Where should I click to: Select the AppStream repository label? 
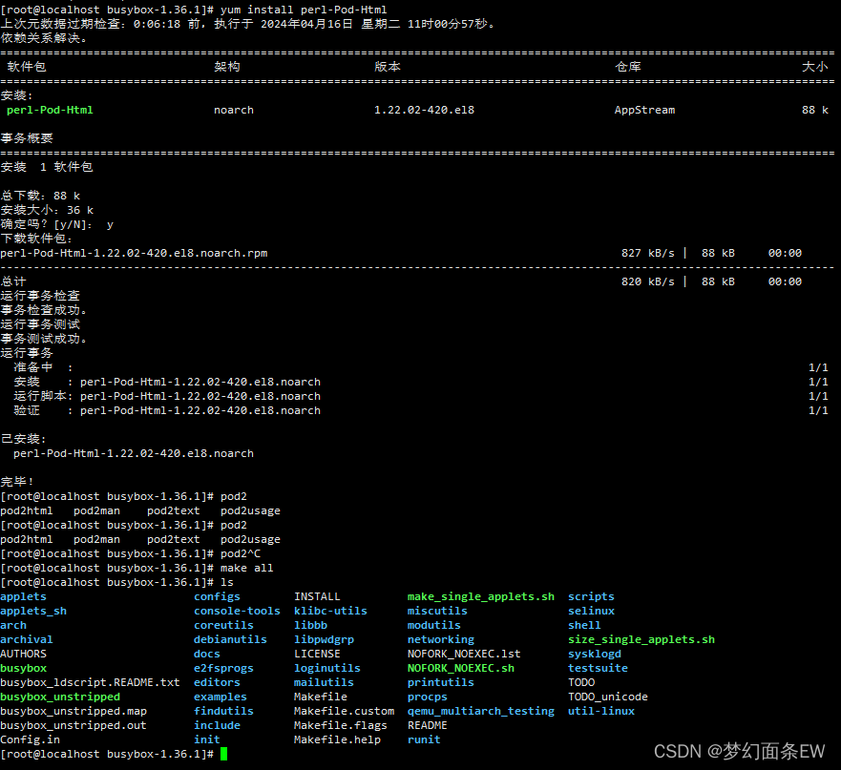(644, 109)
